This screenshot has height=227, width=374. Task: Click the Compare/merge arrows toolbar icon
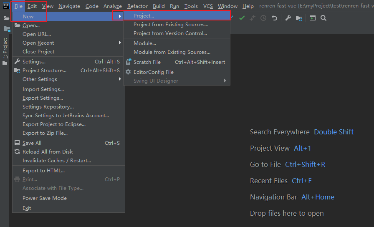253,18
